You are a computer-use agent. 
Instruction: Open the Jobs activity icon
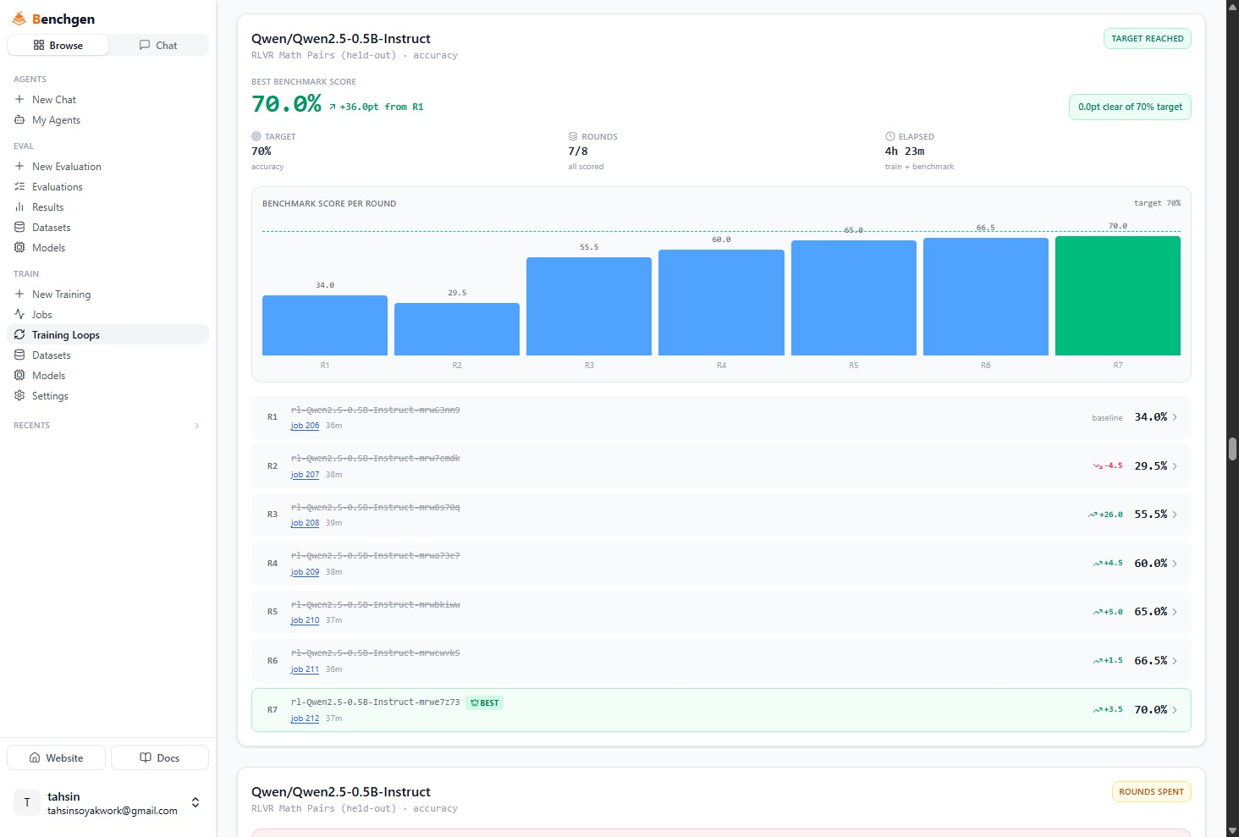pyautogui.click(x=19, y=315)
